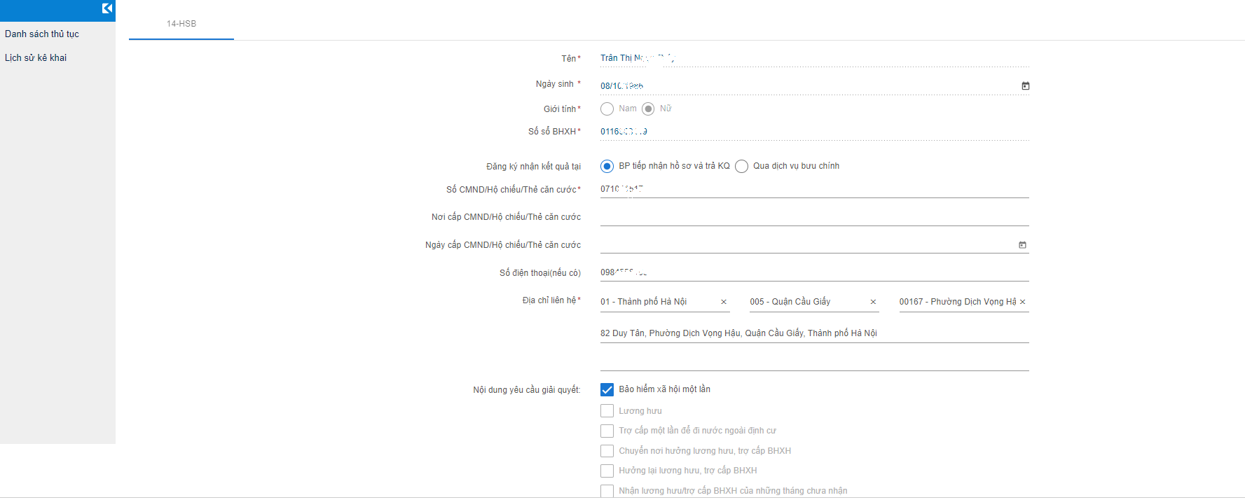Click the Nơi cấp CMND input field
Screen dimensions: 1245x500
(x=813, y=217)
